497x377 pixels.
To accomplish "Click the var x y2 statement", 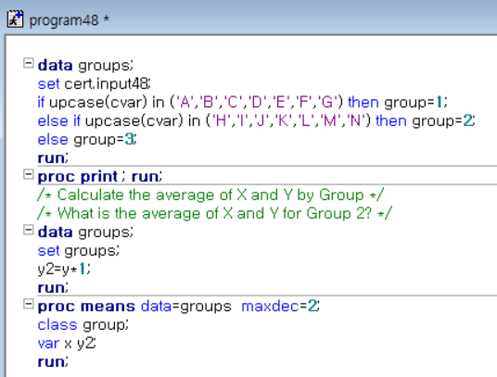I will (x=67, y=344).
